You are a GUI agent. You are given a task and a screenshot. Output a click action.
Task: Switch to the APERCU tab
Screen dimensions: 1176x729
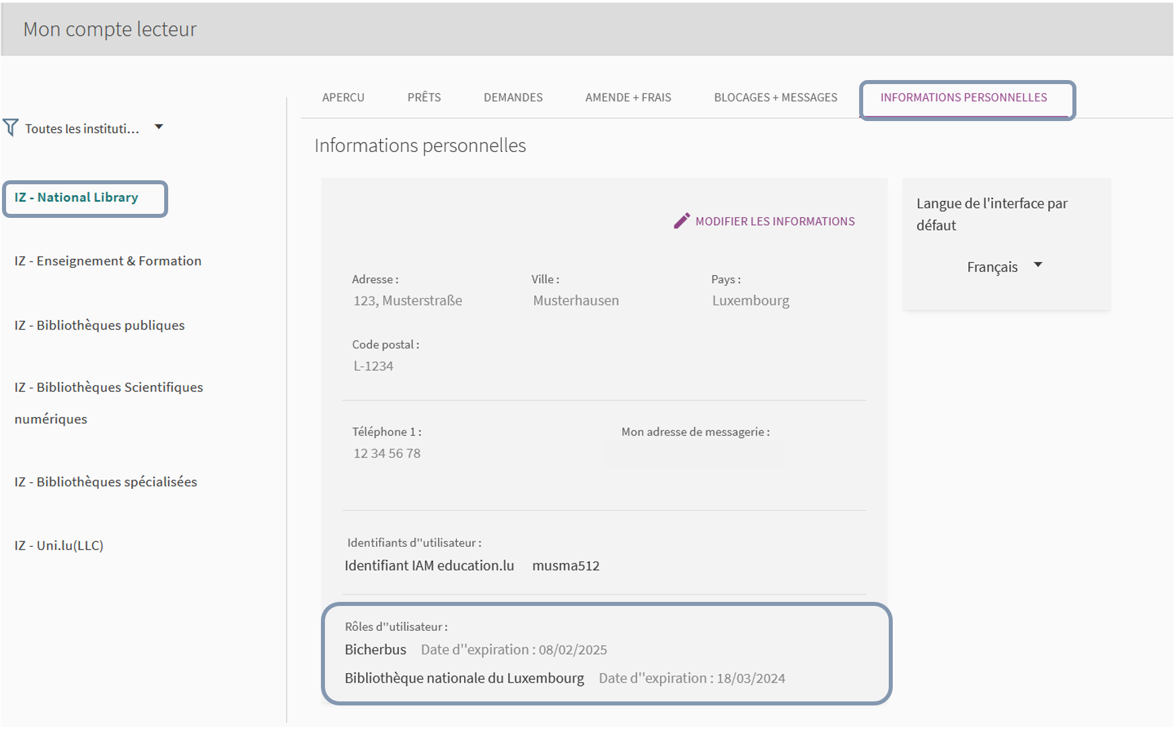(x=343, y=97)
